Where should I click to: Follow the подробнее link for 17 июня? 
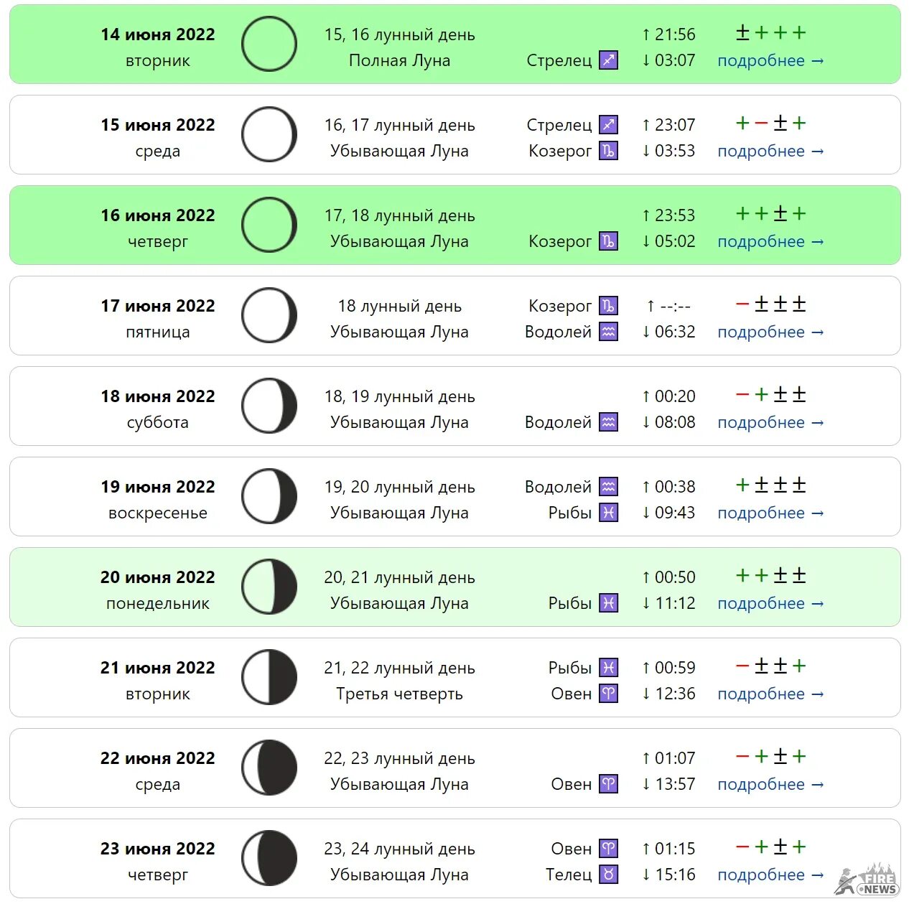[770, 332]
